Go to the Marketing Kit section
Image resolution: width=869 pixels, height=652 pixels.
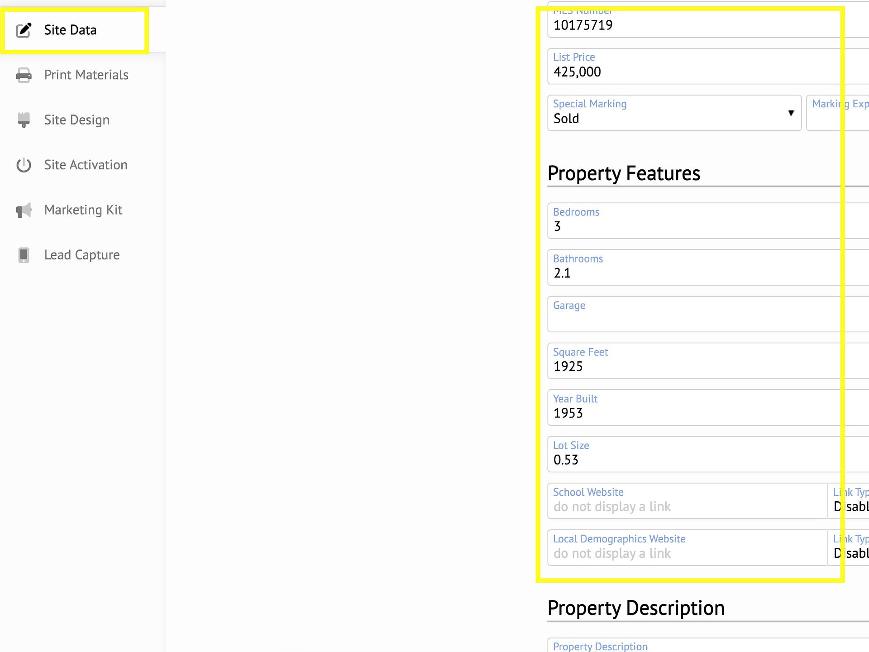click(x=83, y=210)
